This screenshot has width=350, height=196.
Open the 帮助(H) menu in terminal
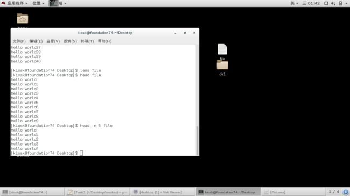[x=104, y=41]
